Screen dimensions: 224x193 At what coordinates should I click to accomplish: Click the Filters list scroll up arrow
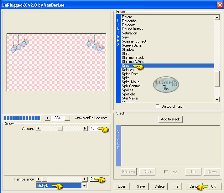click(x=217, y=17)
